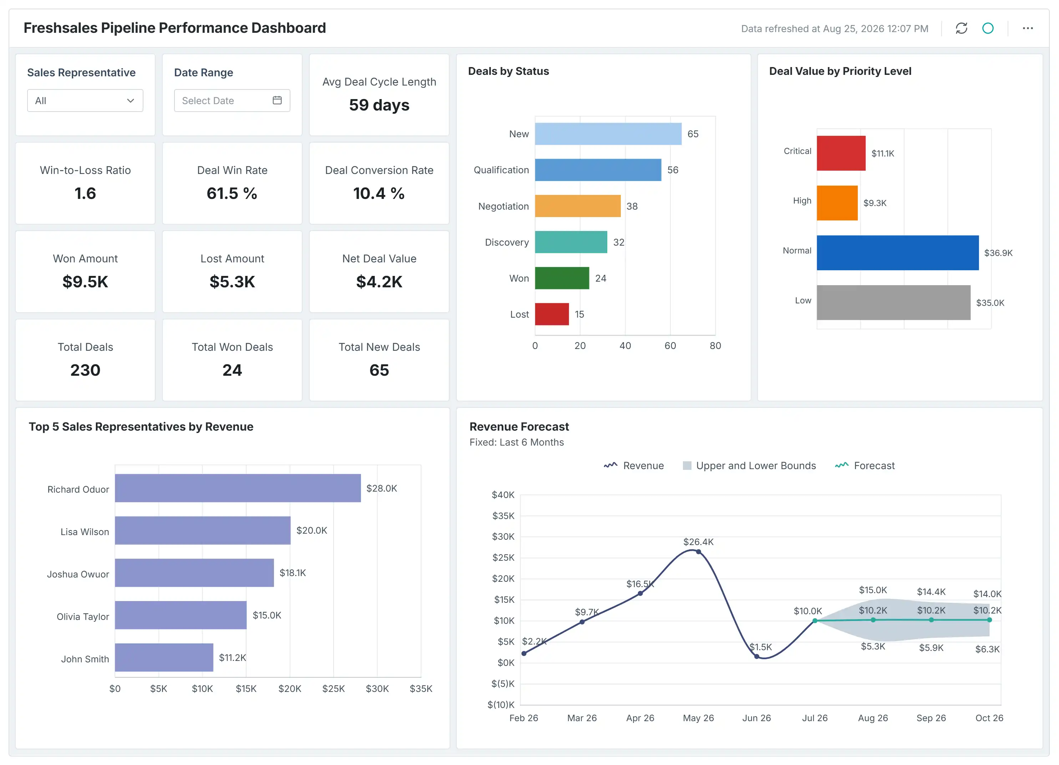Click the Aug 26 forecast point

(x=873, y=620)
